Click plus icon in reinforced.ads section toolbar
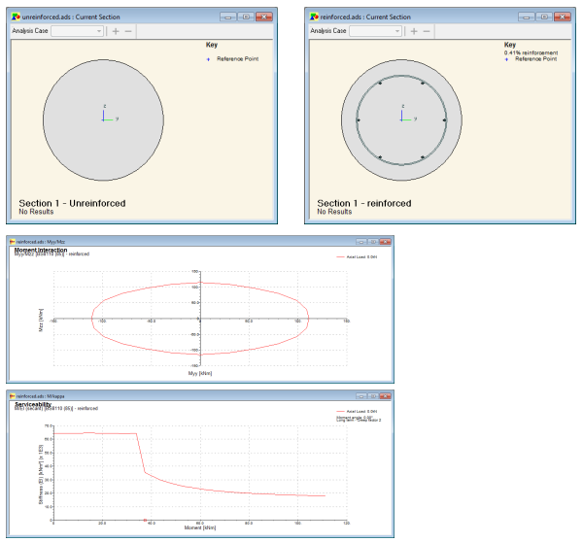The height and width of the screenshot is (542, 583). pyautogui.click(x=414, y=31)
